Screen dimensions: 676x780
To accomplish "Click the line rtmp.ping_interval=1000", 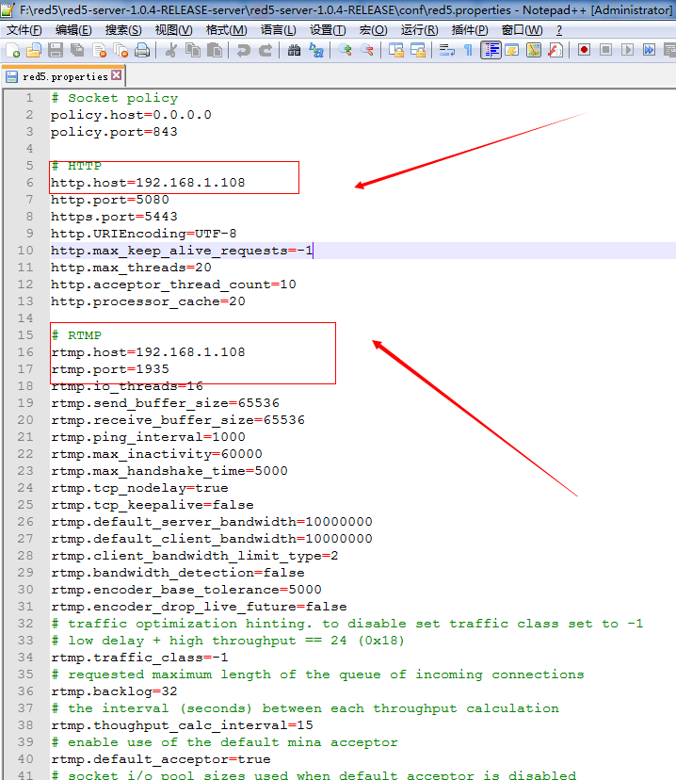I will (148, 437).
